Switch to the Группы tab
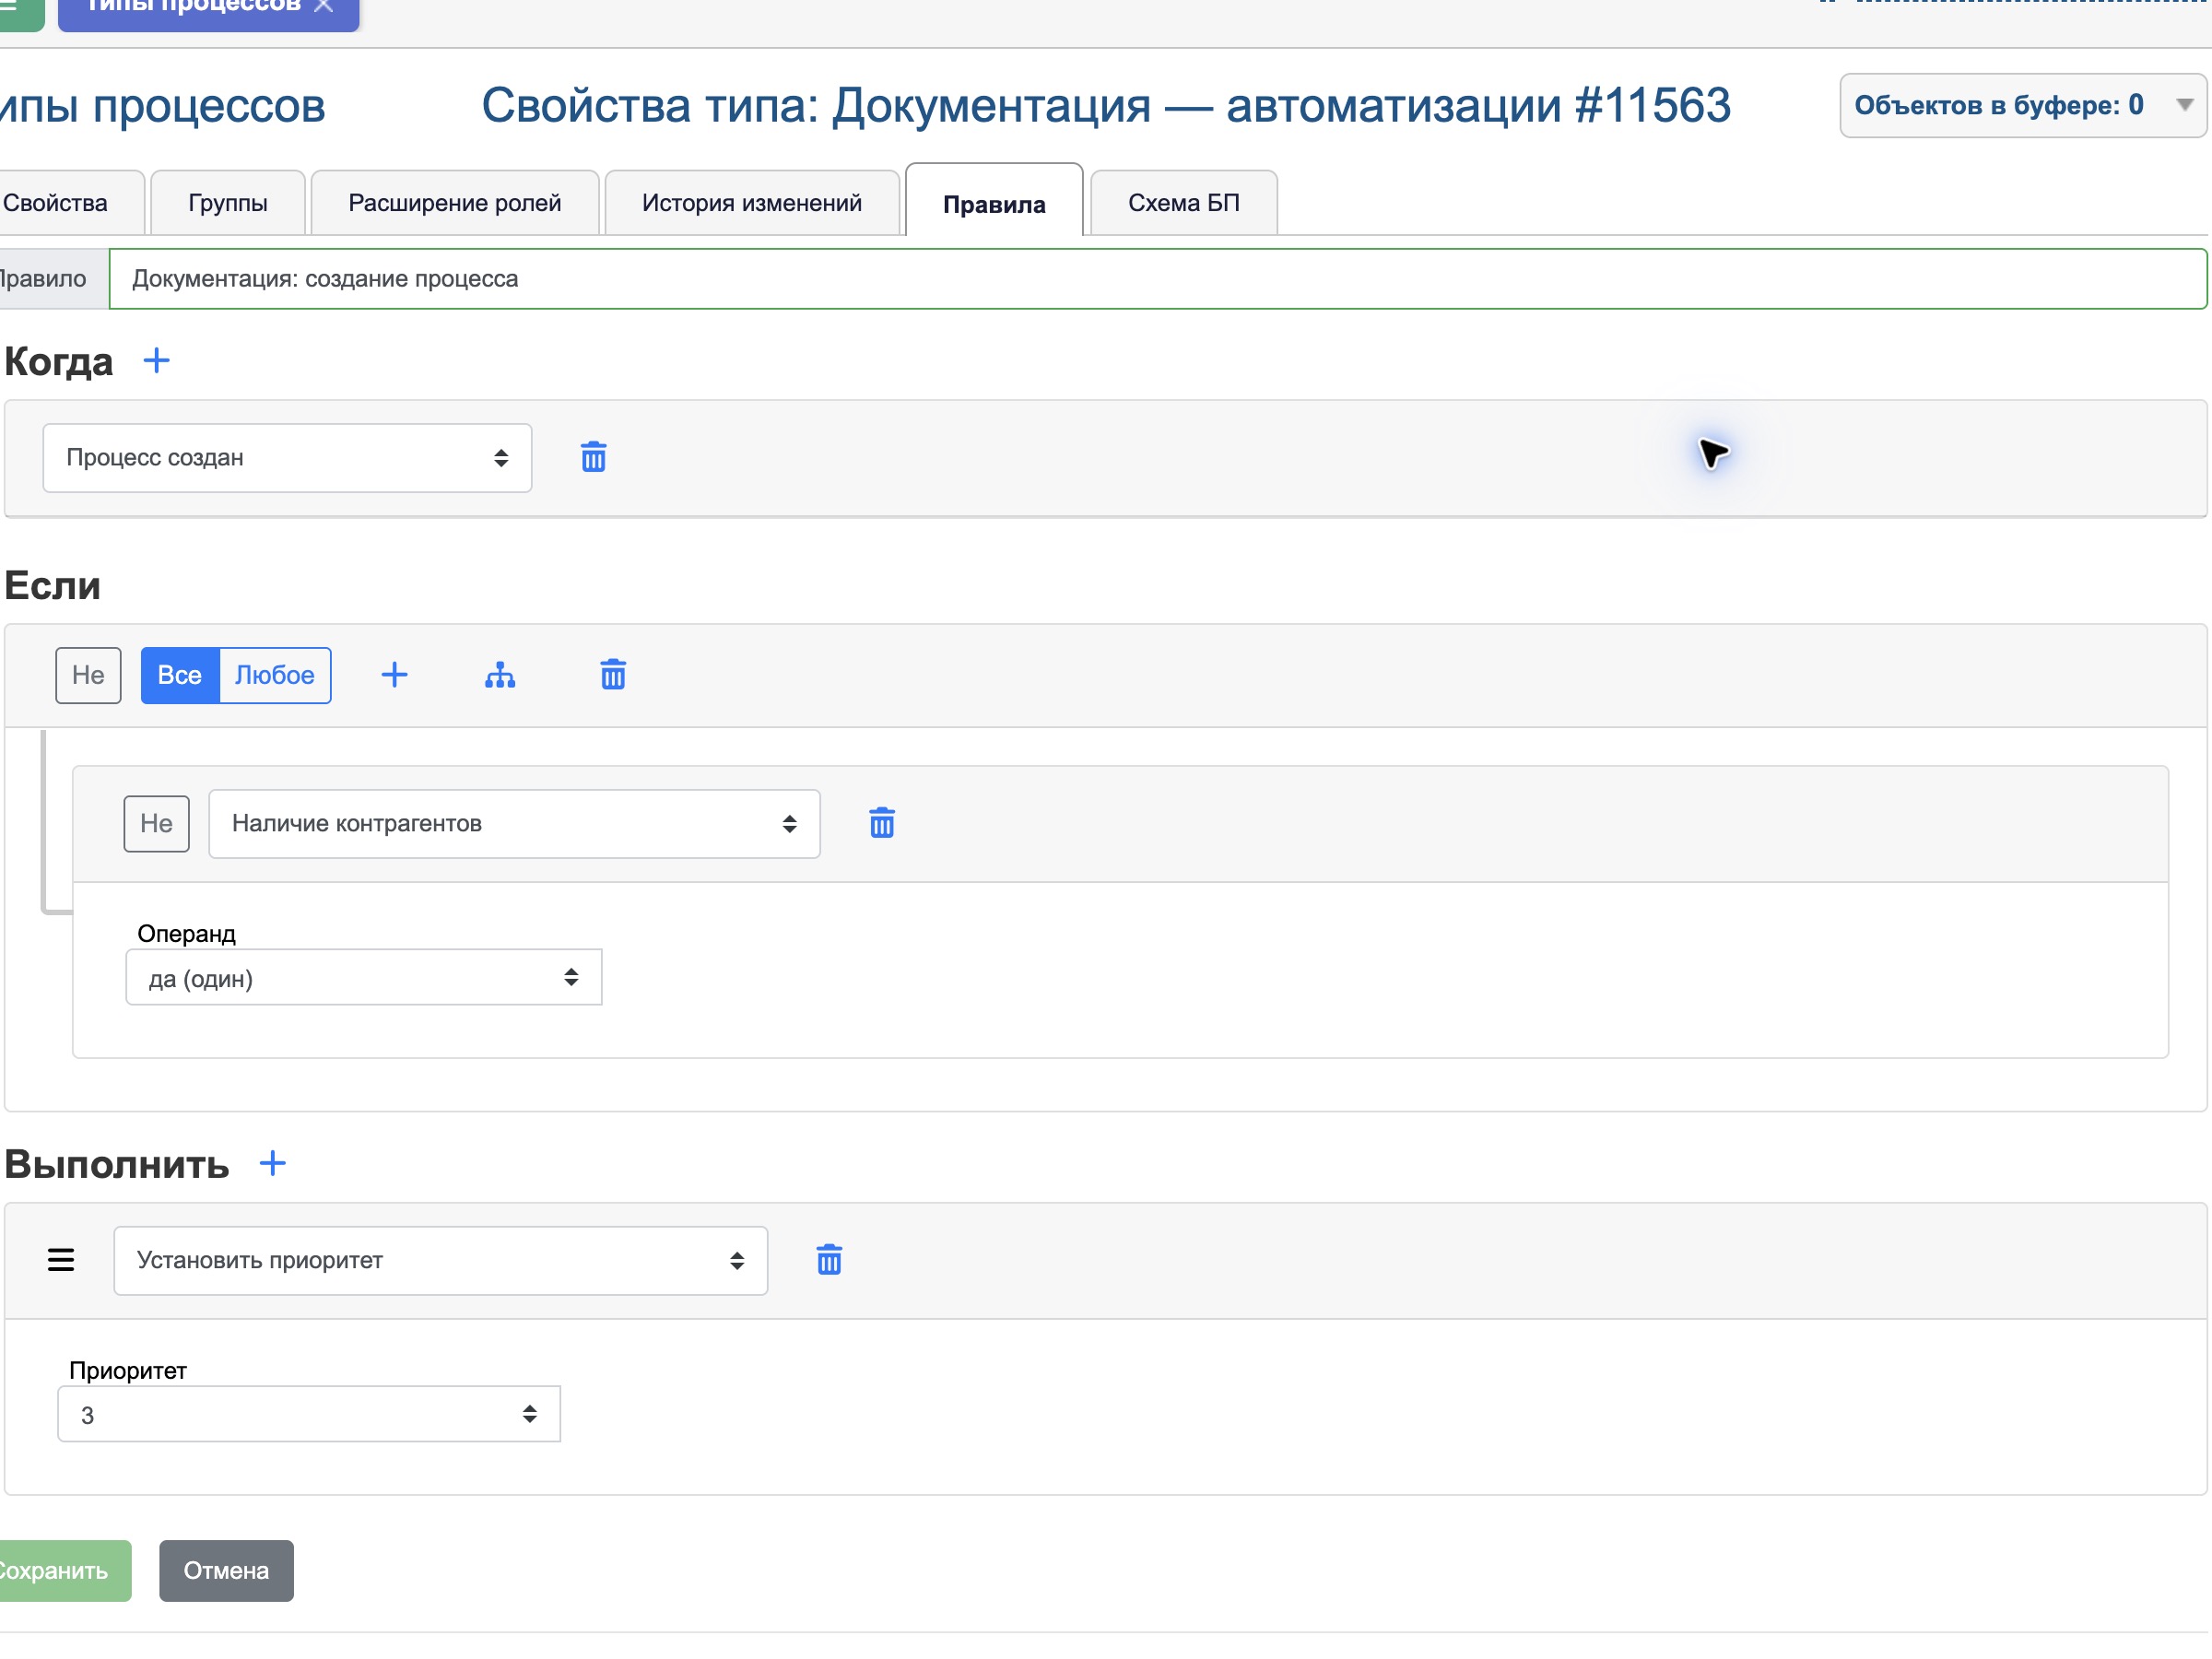Screen dimensions: 2212x1659 click(x=228, y=203)
